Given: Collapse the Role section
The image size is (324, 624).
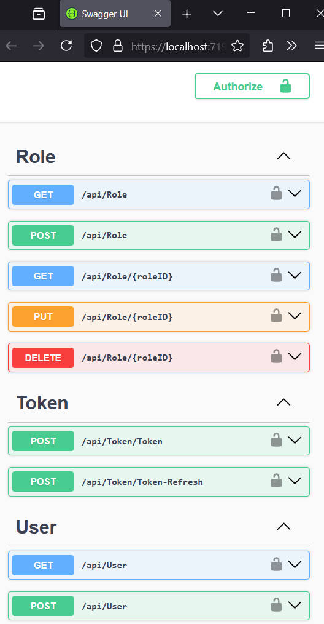Looking at the screenshot, I should coord(283,156).
